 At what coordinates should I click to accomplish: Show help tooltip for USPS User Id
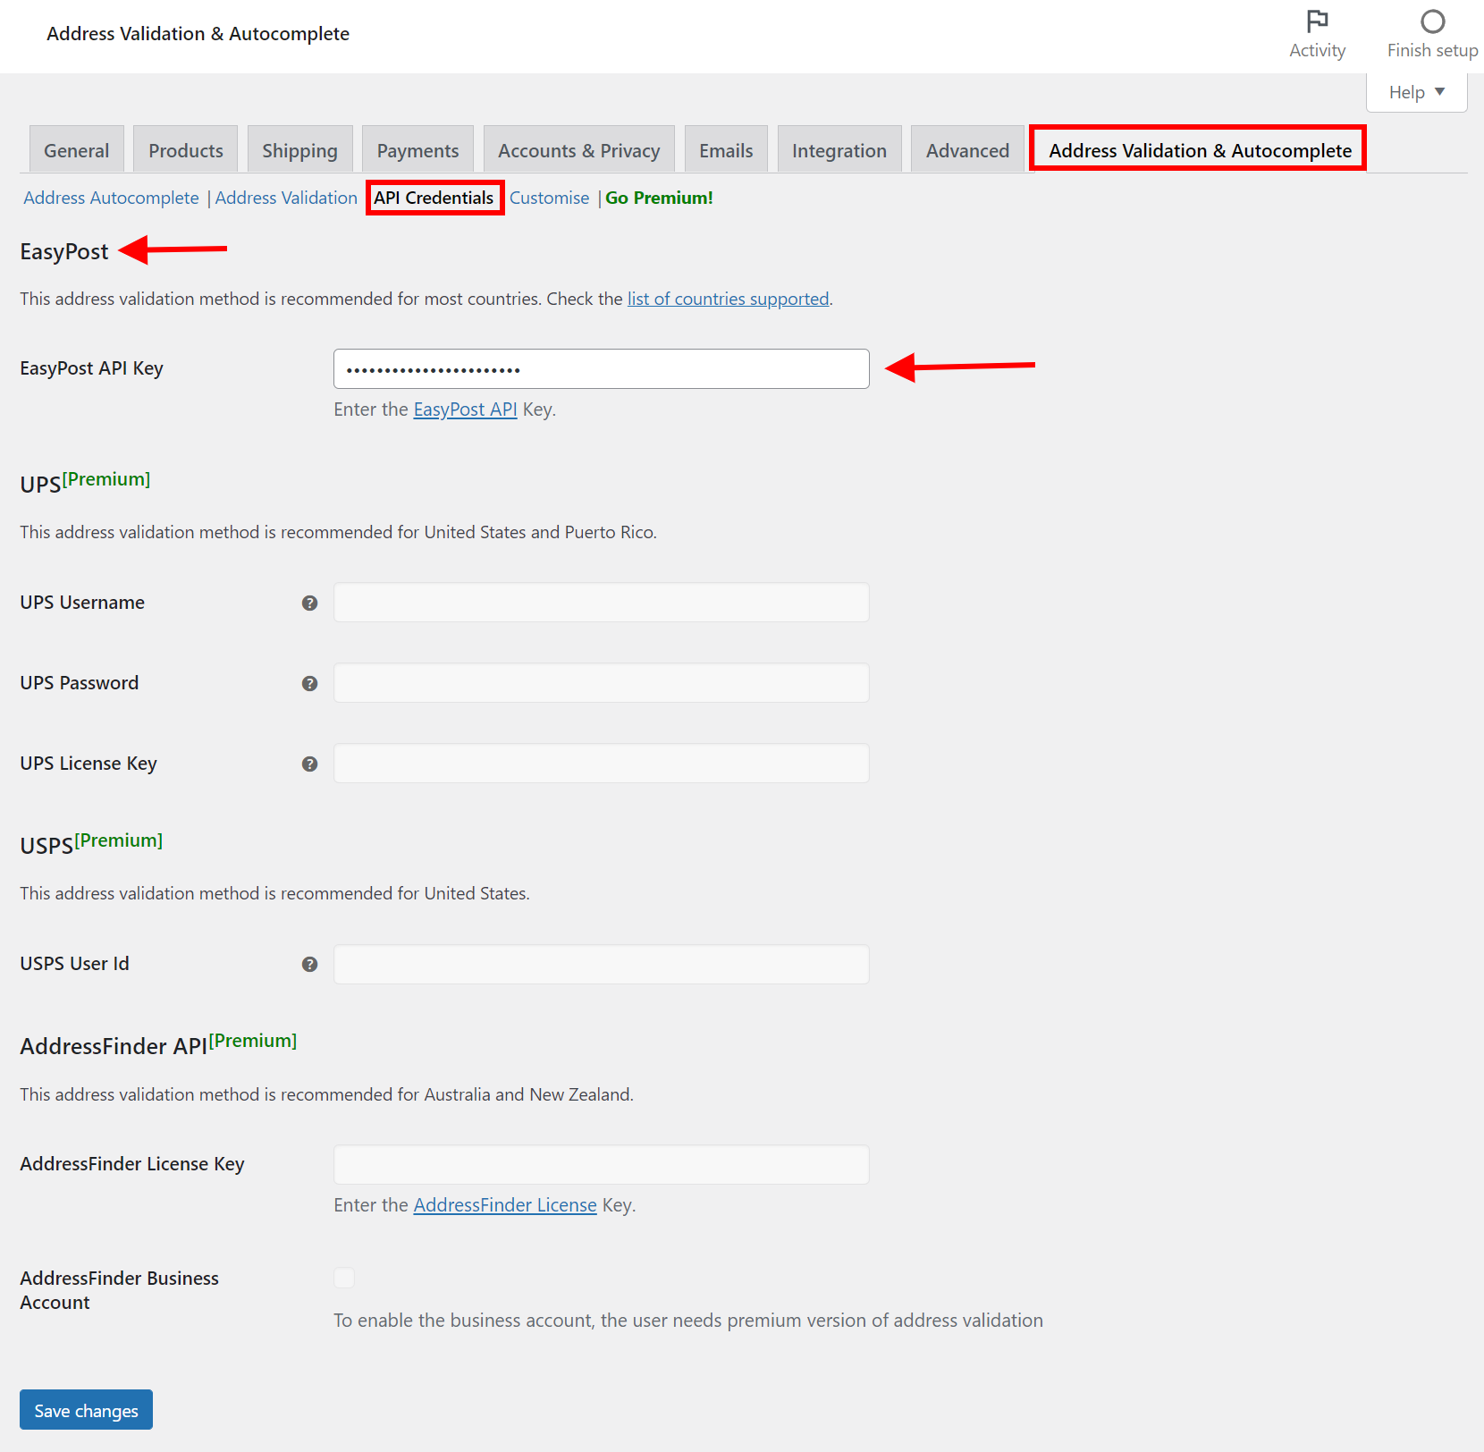pyautogui.click(x=309, y=964)
